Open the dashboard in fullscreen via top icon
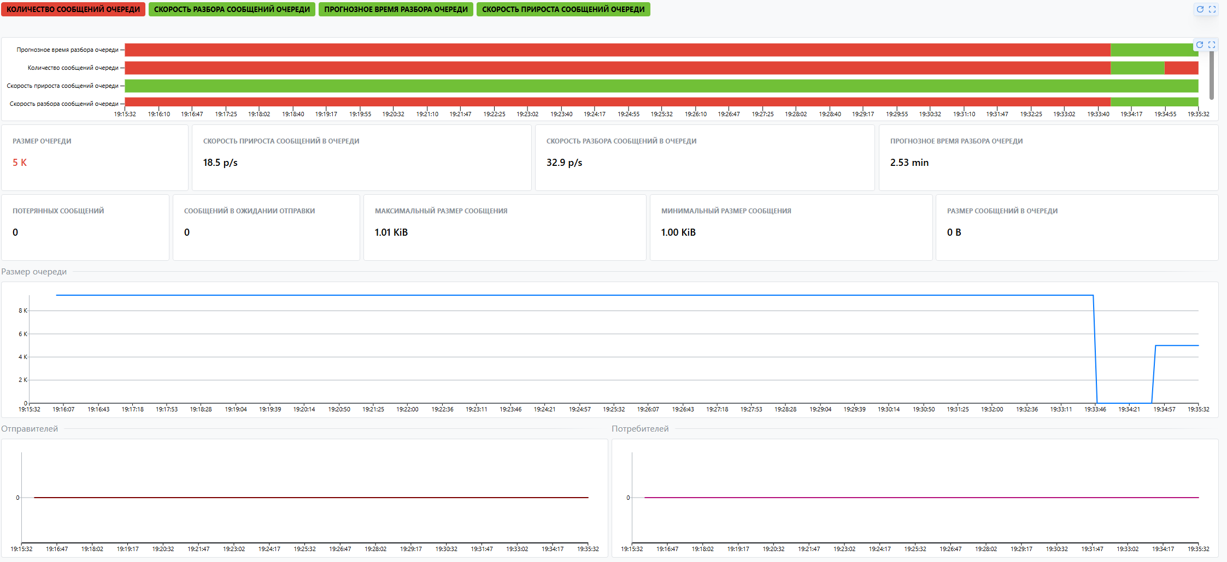The image size is (1227, 562). [1212, 9]
